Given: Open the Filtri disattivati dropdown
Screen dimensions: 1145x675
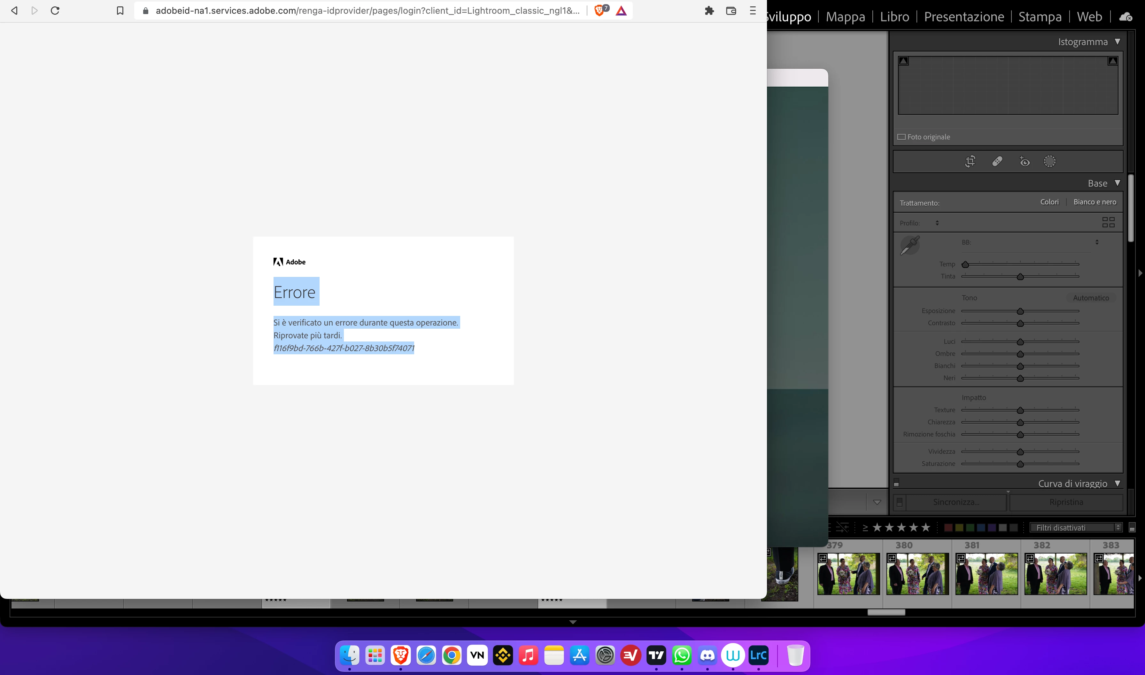Looking at the screenshot, I should pyautogui.click(x=1075, y=528).
